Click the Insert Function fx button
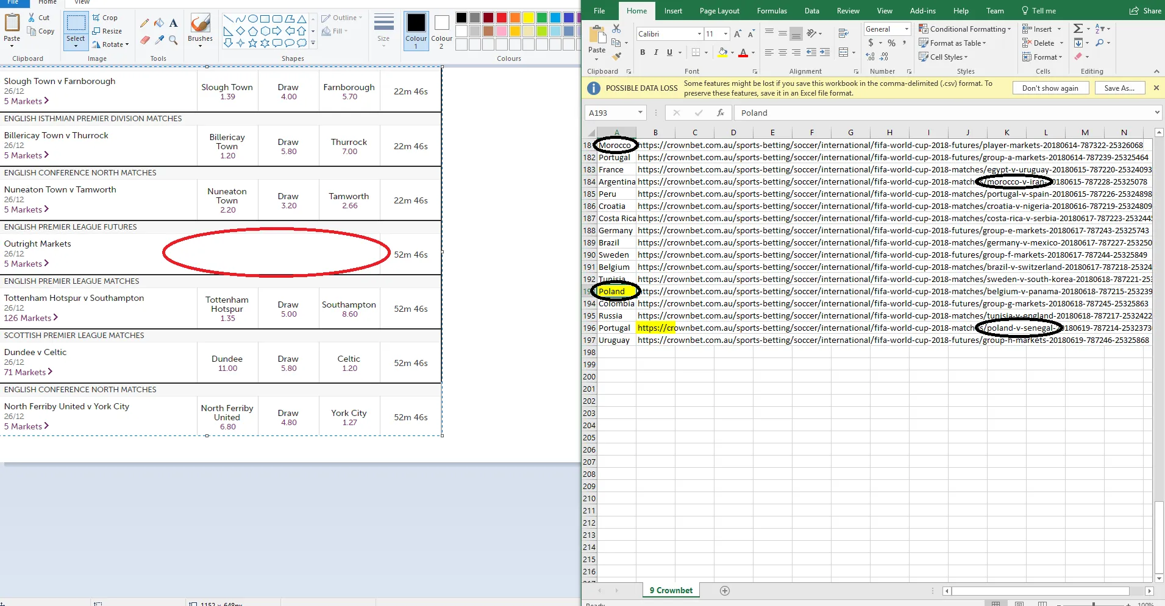Screen dimensions: 1165x606 pos(721,113)
